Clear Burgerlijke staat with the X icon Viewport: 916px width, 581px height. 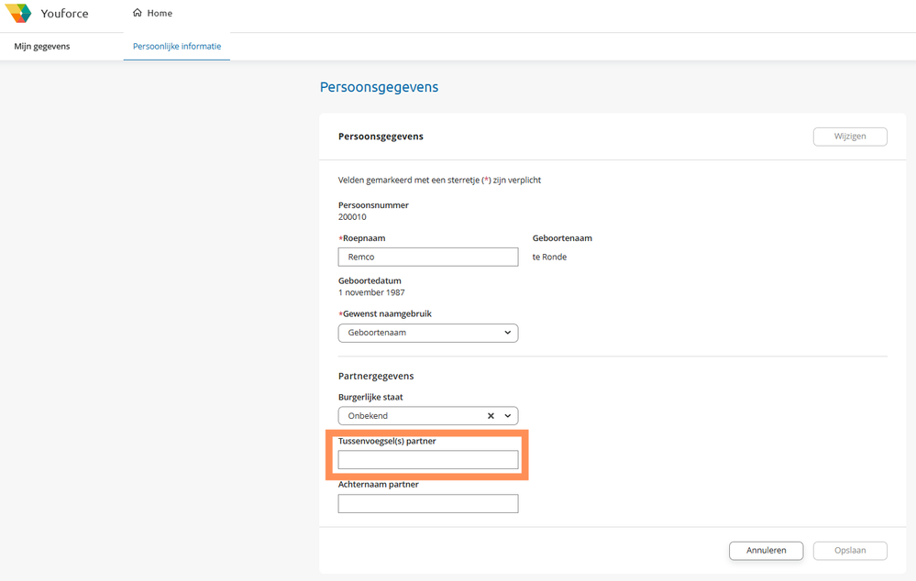491,416
